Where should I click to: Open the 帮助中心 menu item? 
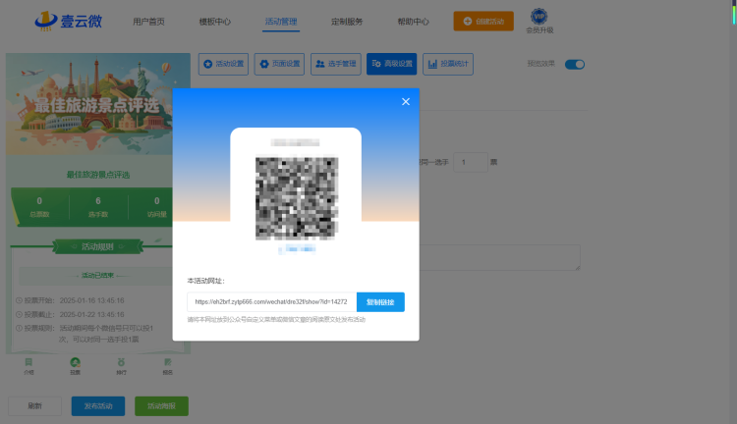click(x=413, y=22)
